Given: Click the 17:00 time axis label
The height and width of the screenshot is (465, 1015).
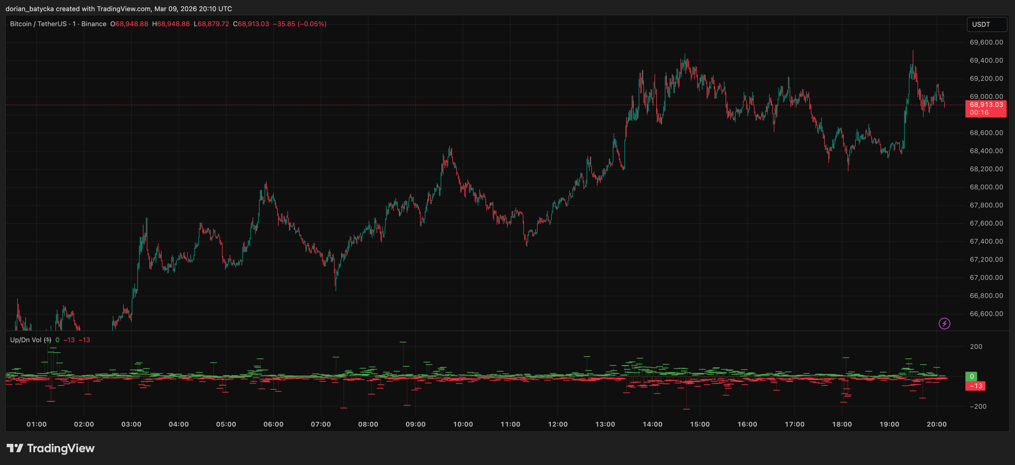Looking at the screenshot, I should [795, 424].
